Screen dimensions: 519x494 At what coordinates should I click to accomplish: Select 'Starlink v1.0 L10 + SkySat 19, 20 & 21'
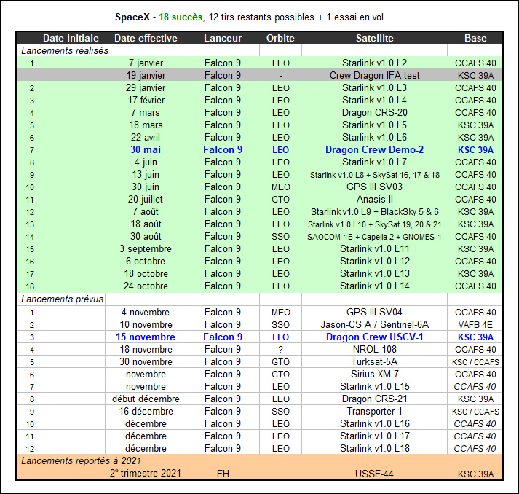click(x=375, y=224)
